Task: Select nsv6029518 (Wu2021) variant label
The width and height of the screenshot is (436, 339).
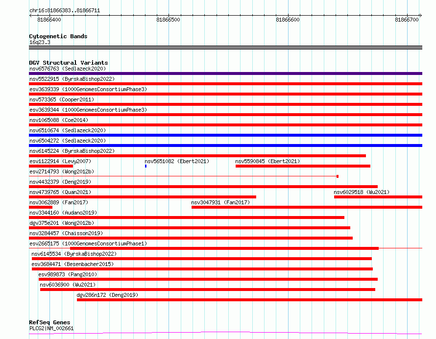Action: (x=362, y=192)
